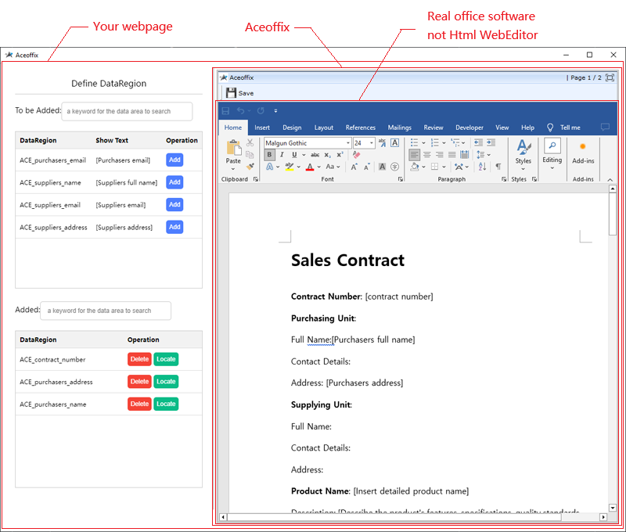The image size is (626, 532).
Task: Toggle italic formatting
Action: 281,154
